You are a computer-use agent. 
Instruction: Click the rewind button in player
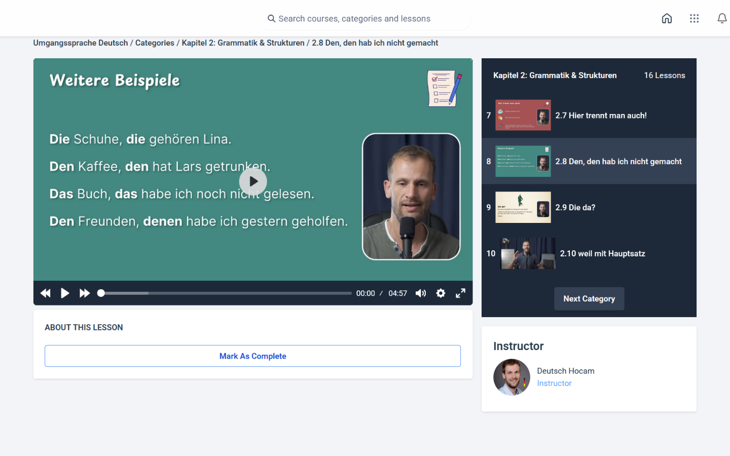click(46, 293)
